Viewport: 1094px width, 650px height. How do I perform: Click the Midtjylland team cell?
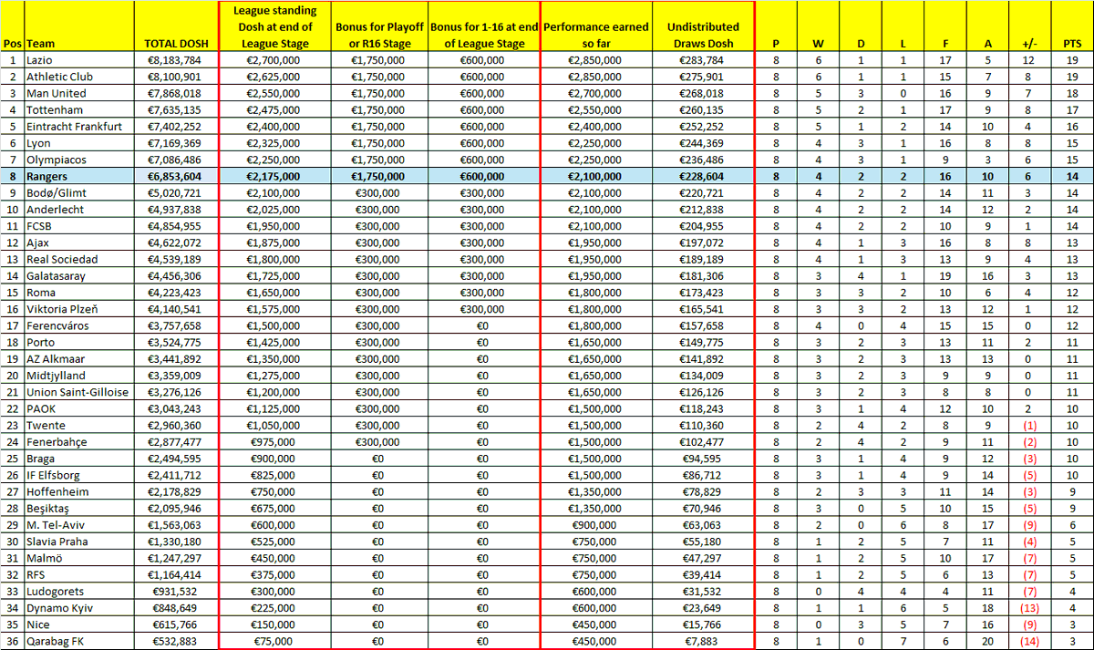79,375
